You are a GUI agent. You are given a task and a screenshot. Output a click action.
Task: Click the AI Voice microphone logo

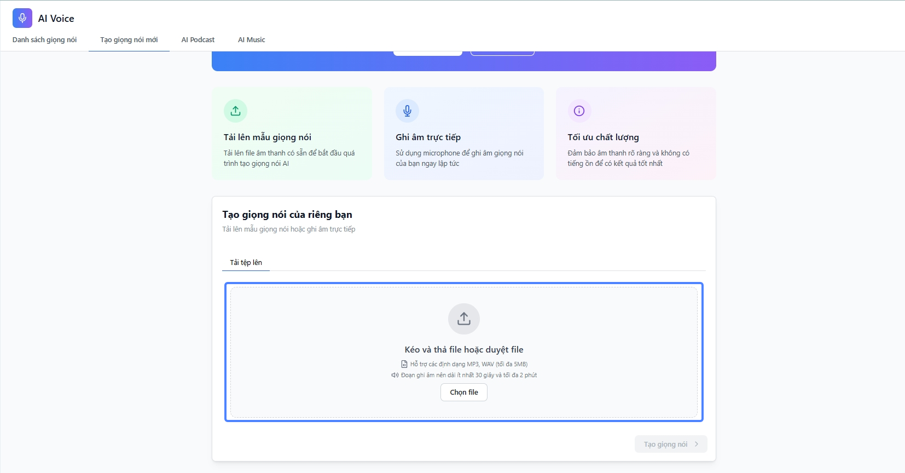tap(22, 18)
